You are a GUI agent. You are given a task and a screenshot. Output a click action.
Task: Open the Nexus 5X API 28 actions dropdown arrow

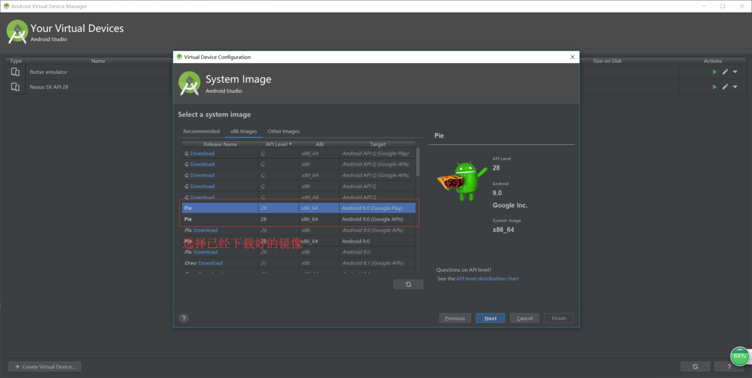click(735, 87)
